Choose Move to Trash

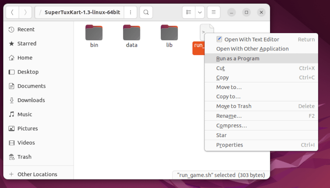tap(261, 106)
